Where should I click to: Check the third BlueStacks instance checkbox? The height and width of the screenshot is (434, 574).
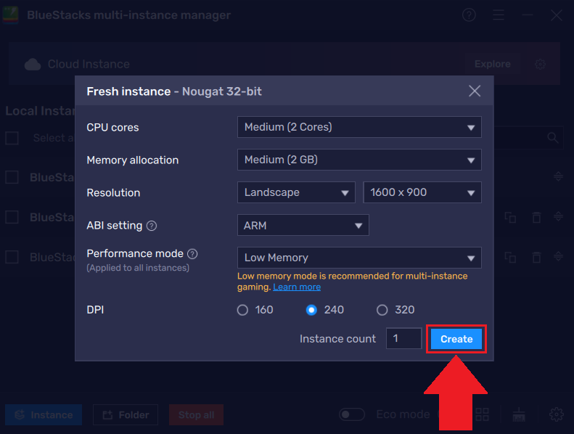[12, 257]
